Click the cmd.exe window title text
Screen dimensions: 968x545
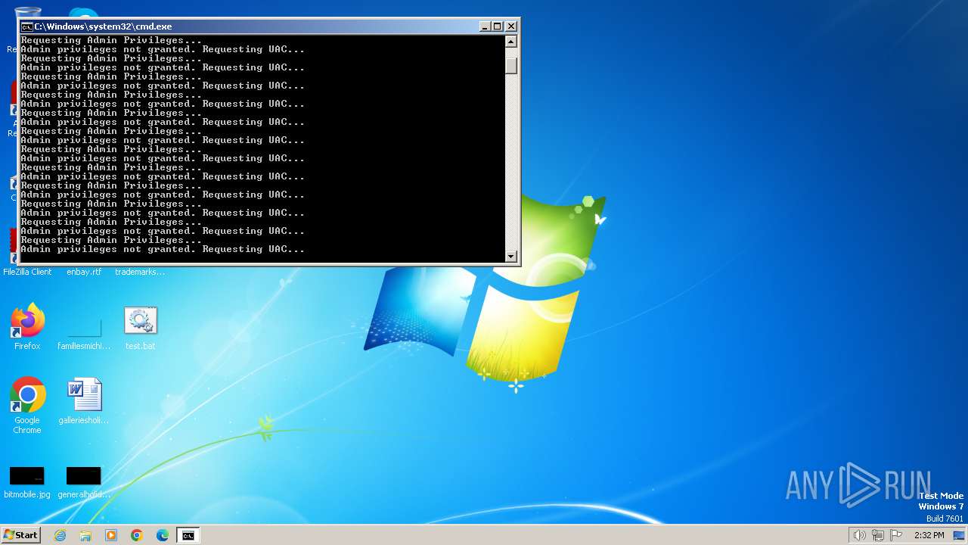tap(103, 26)
